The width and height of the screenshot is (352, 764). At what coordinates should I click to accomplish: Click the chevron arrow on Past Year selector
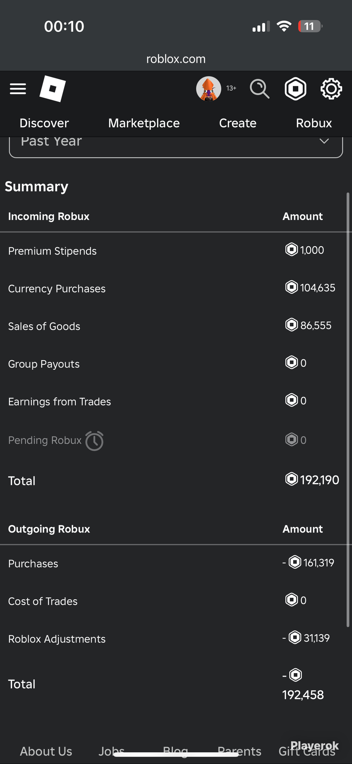(x=324, y=141)
